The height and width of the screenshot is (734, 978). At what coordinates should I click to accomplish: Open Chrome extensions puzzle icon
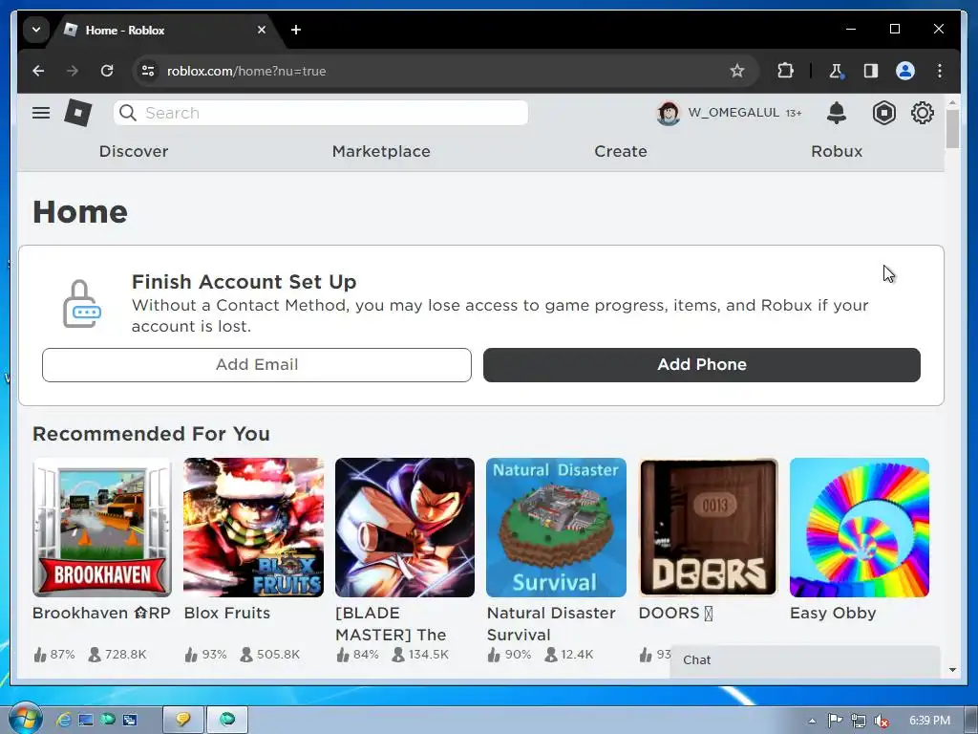click(785, 71)
